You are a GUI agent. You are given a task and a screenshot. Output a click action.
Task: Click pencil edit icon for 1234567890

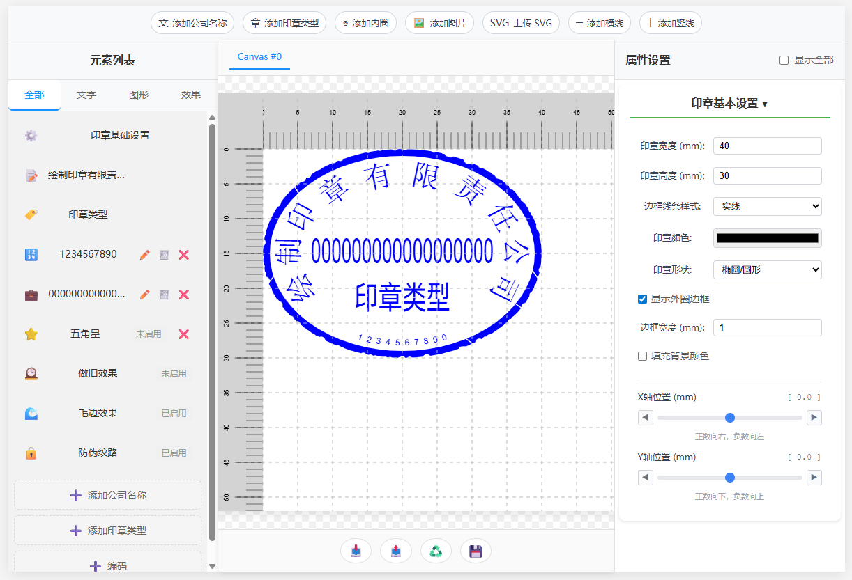144,255
